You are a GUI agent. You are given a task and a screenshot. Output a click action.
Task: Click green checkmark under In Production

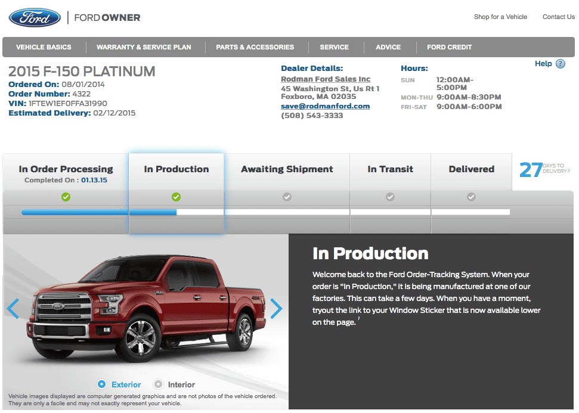click(x=176, y=197)
